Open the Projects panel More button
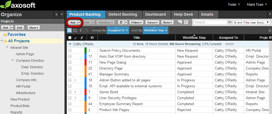The width and height of the screenshot is (272, 114). (x=34, y=28)
